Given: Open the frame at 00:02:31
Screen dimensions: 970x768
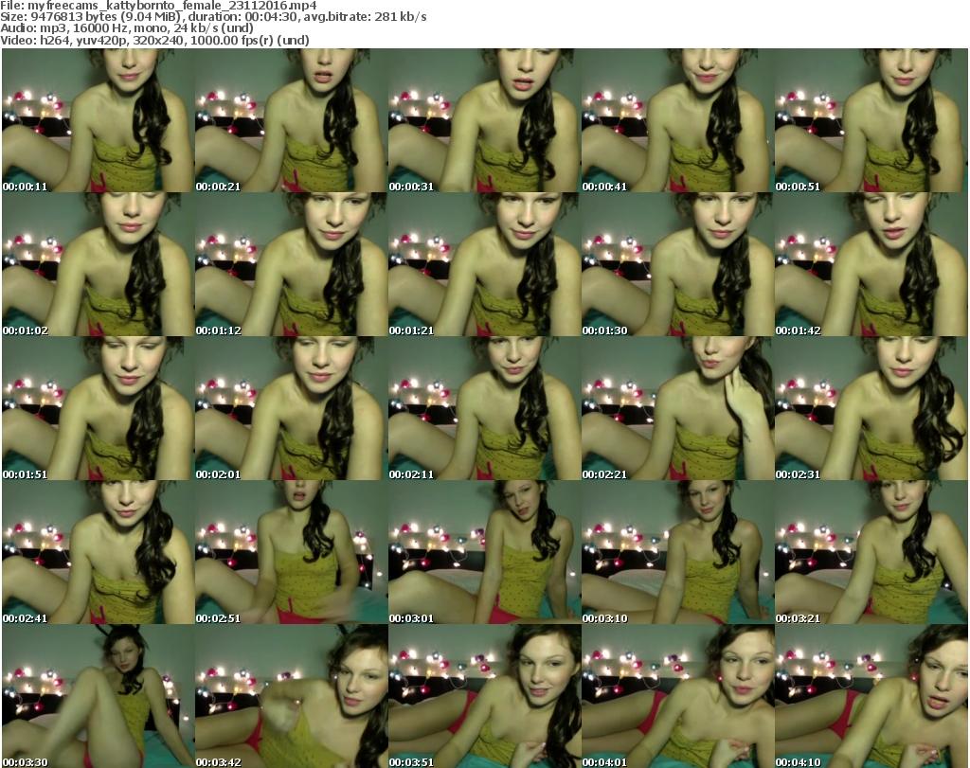Looking at the screenshot, I should tap(871, 408).
